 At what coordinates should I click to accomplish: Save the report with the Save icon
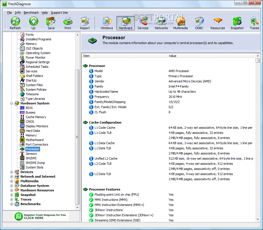[51, 23]
